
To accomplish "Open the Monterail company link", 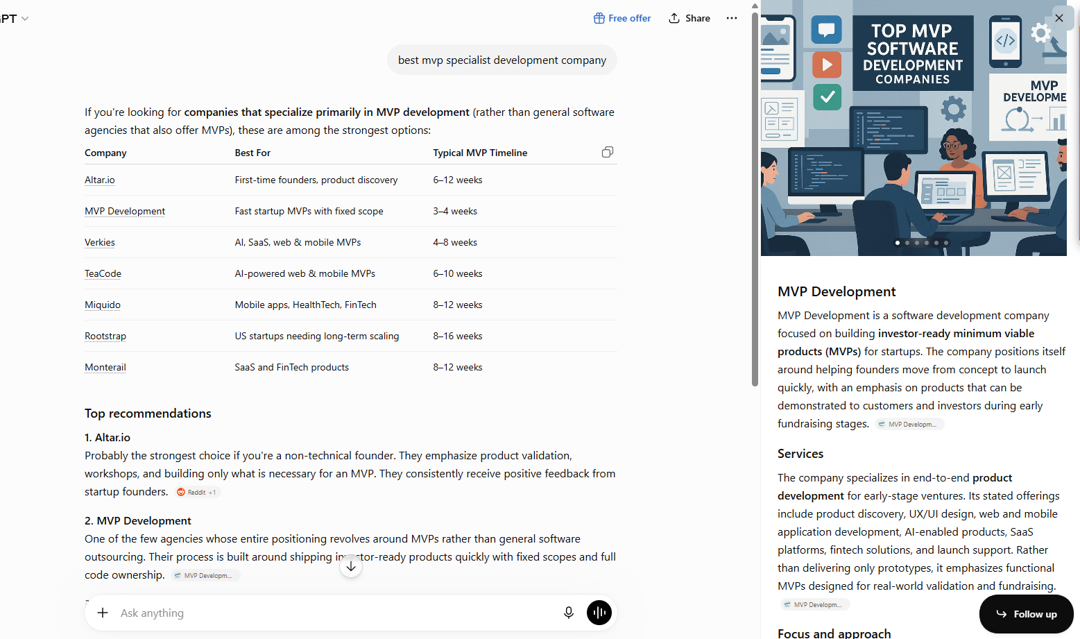I will pos(105,367).
